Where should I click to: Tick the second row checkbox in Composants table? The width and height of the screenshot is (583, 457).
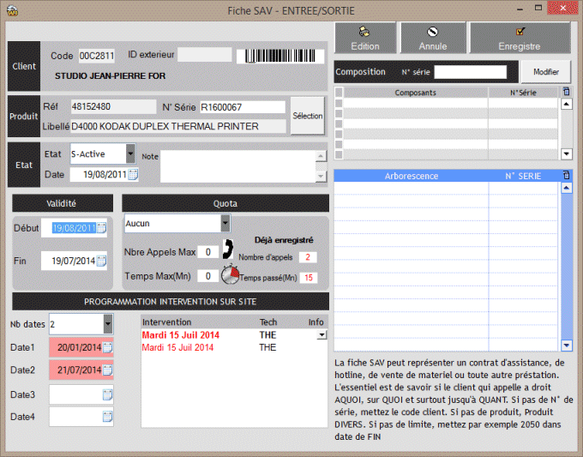(x=339, y=113)
